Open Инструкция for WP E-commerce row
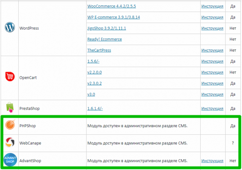Image resolution: width=242 pixels, height=170 pixels. point(212,17)
